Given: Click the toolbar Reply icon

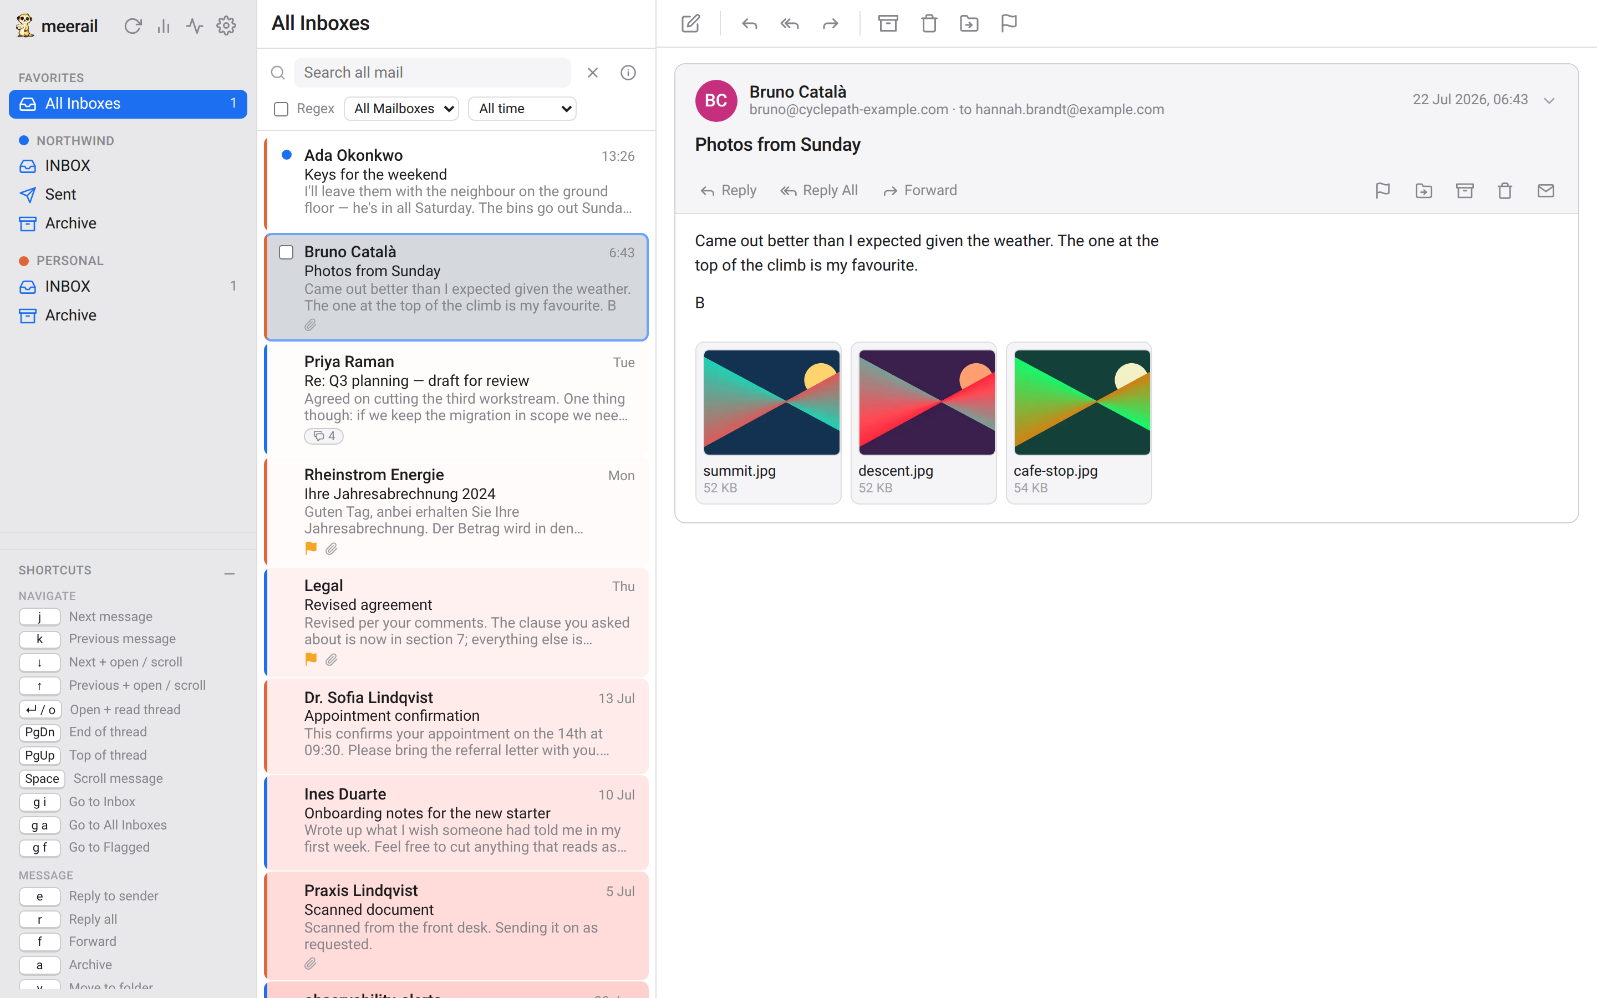Looking at the screenshot, I should [749, 24].
